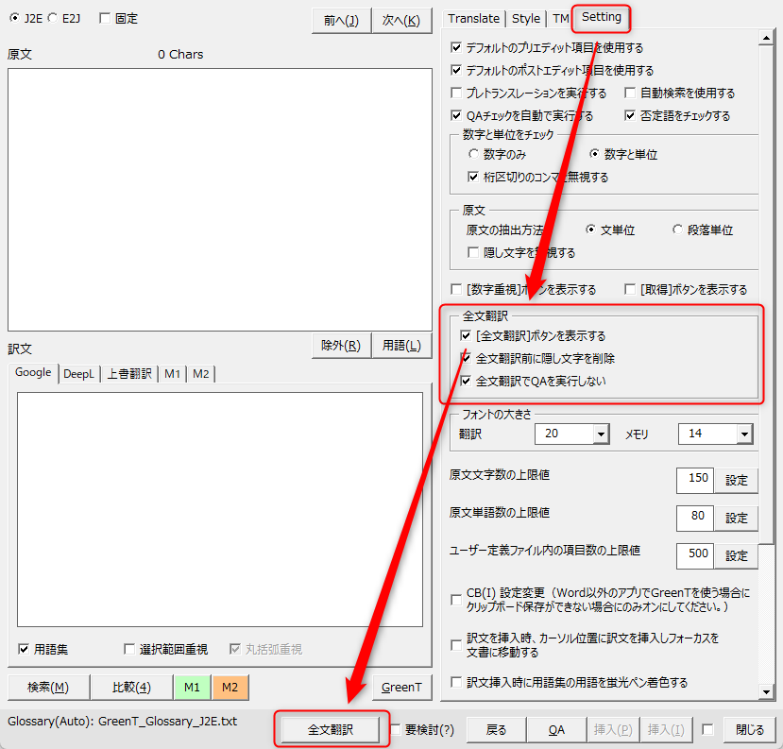Click the orange M2 button
This screenshot has width=783, height=749.
230,687
